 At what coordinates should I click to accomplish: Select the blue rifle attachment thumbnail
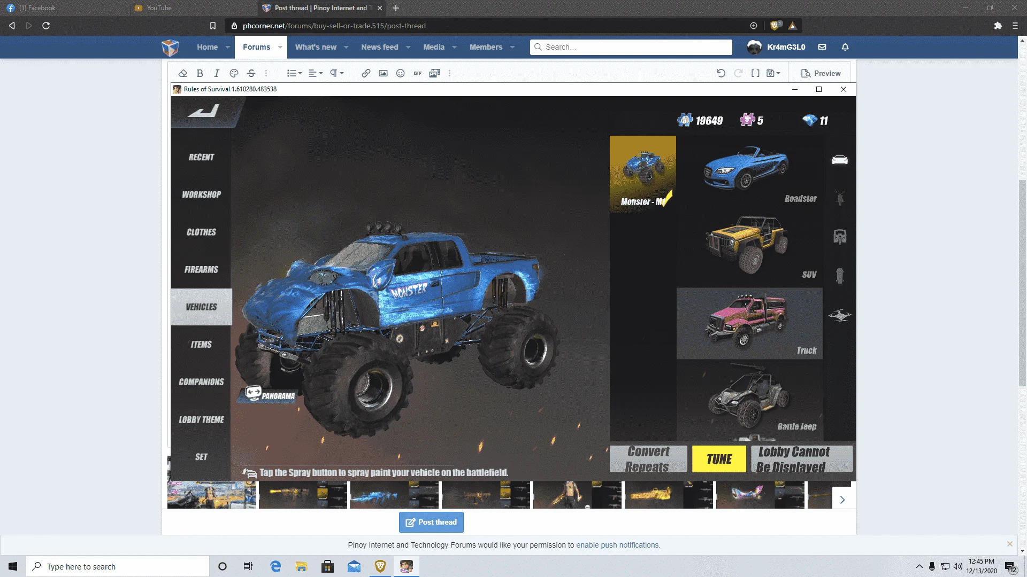(x=394, y=495)
